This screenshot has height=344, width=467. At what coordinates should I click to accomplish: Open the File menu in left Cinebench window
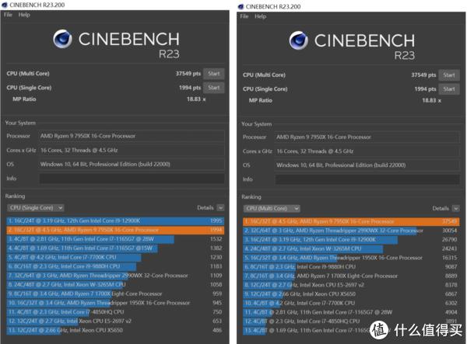pos(8,15)
